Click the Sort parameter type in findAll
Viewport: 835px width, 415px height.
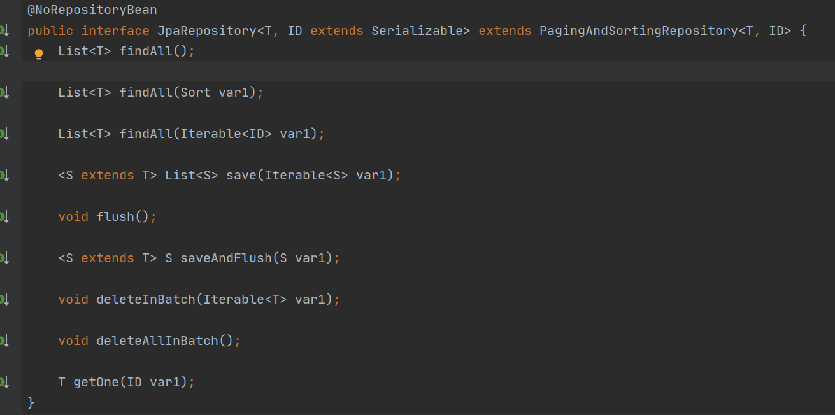[x=196, y=92]
